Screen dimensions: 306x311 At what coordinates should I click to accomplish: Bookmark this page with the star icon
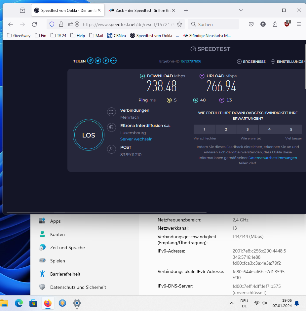coord(179,24)
